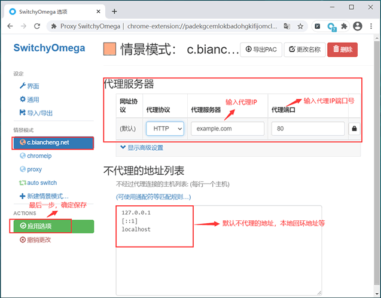This screenshot has height=298, width=381.
Task: Expand 显示高级设置 advanced settings
Action: click(142, 148)
